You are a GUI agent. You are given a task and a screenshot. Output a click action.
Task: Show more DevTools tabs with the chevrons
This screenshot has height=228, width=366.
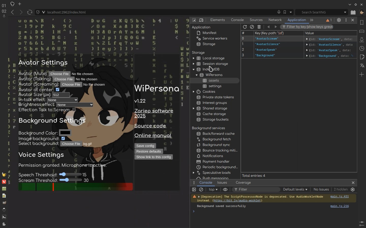tap(312, 20)
